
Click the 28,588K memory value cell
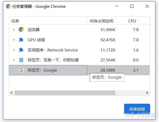tap(108, 70)
